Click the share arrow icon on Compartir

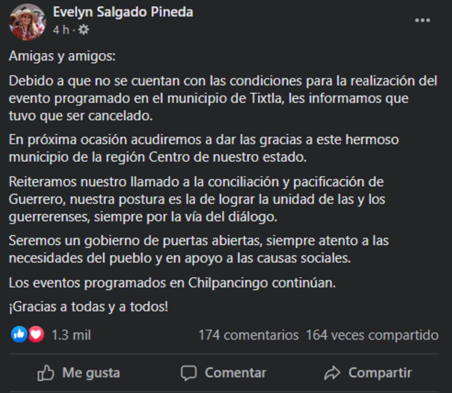pos(332,373)
